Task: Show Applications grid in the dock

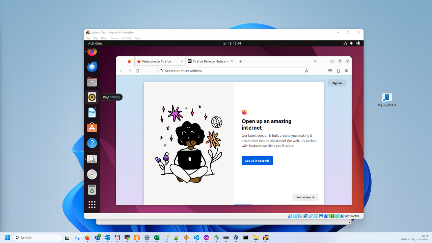Action: [92, 205]
